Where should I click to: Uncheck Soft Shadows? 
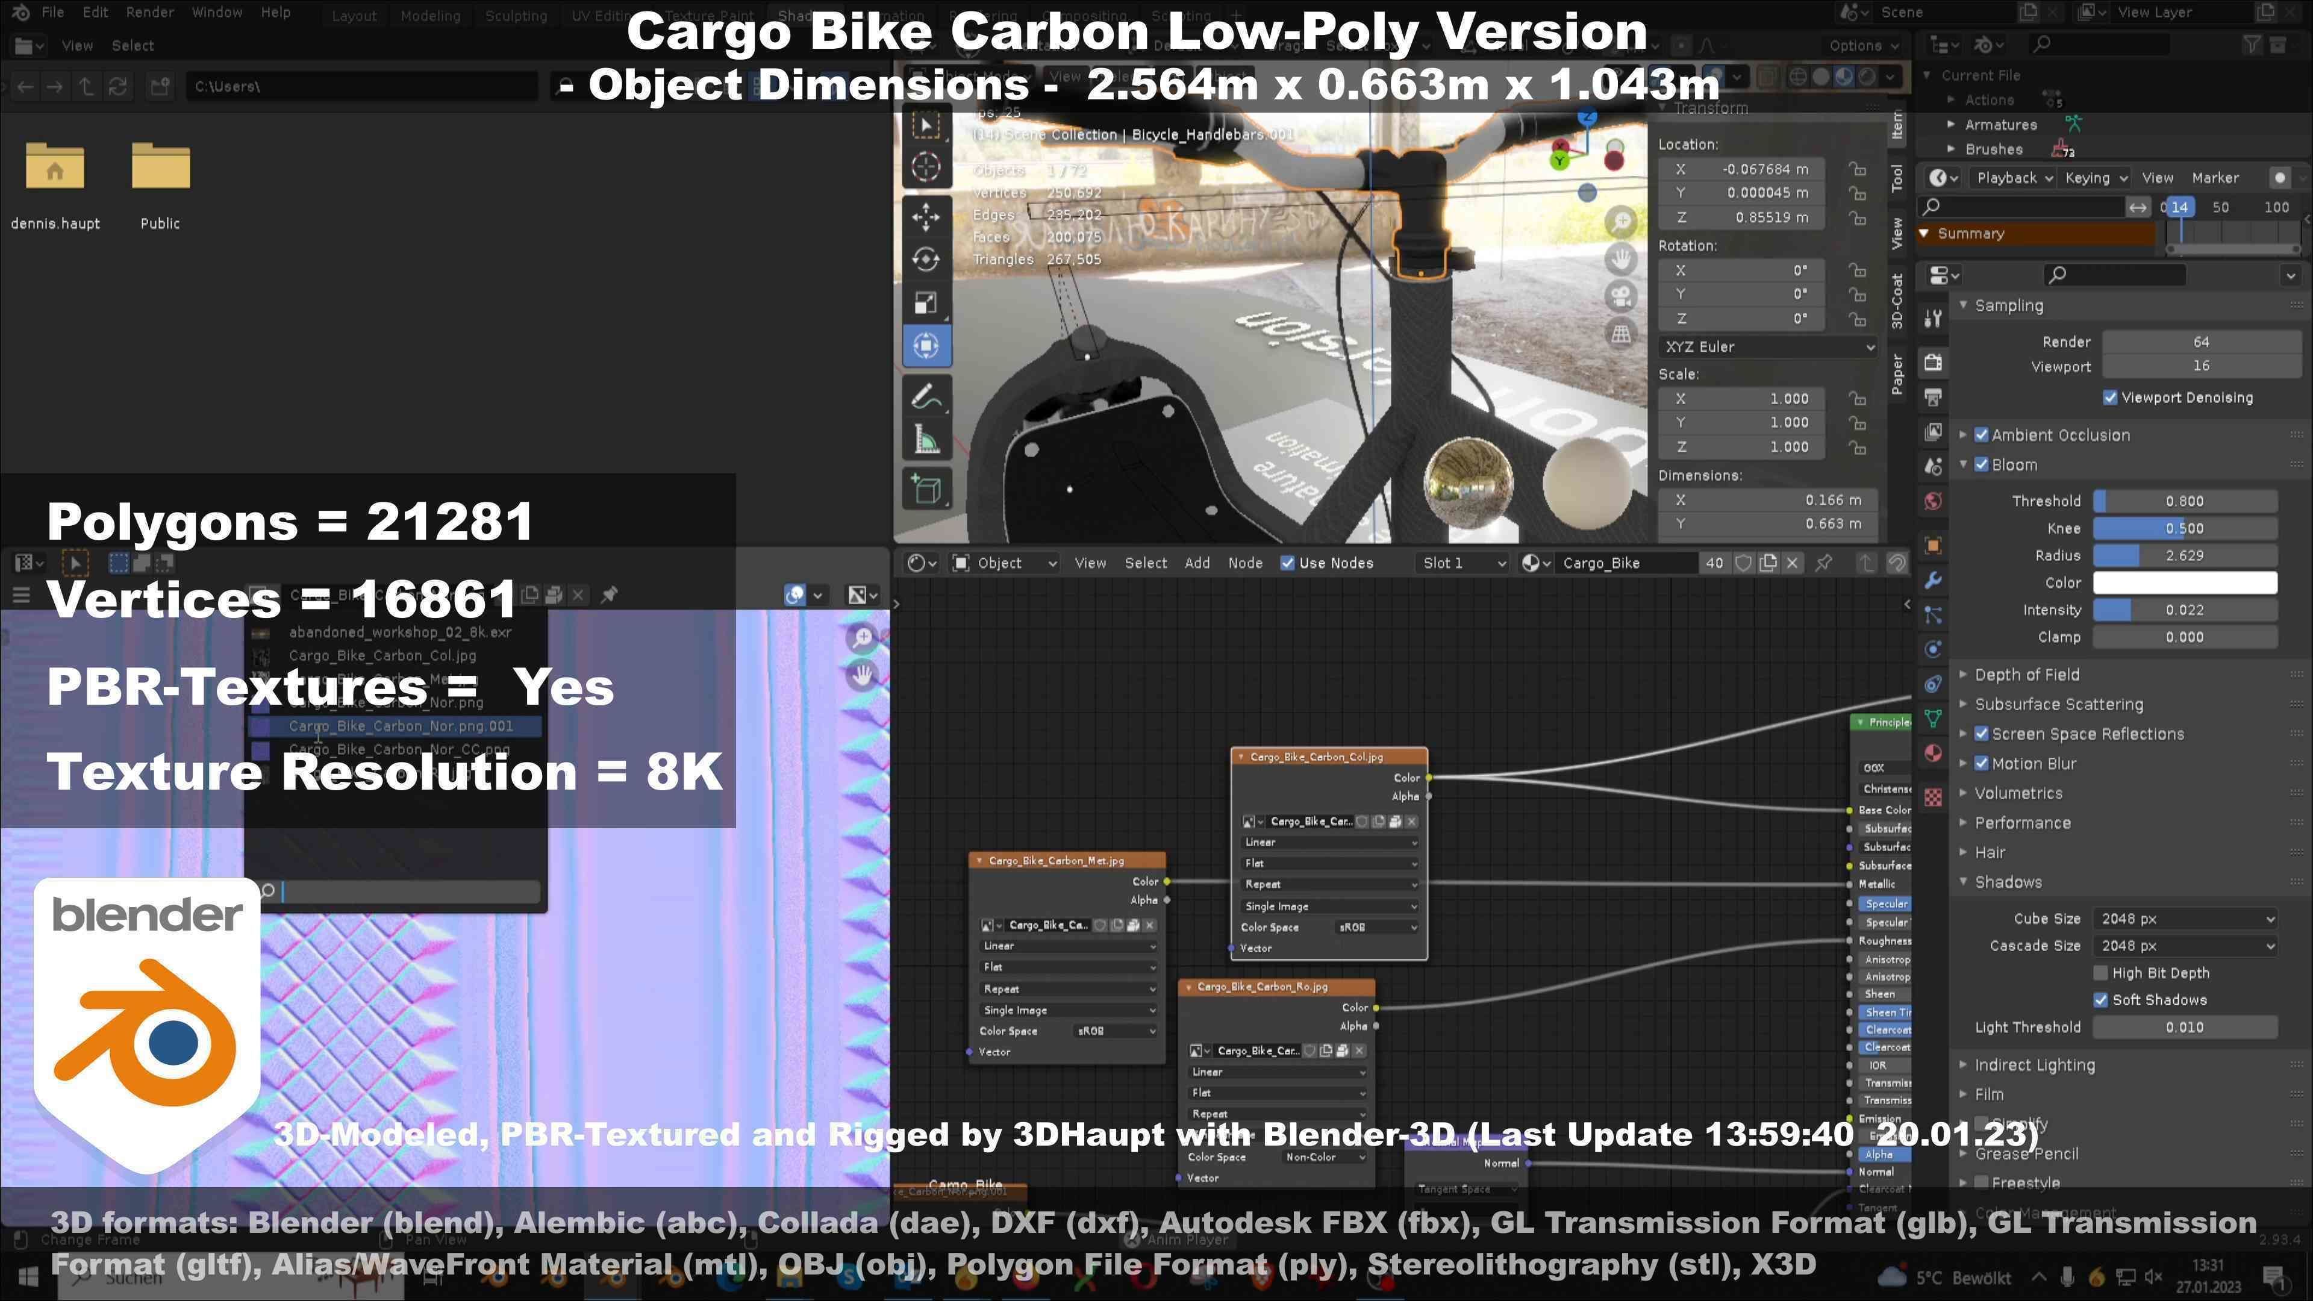pyautogui.click(x=2100, y=1000)
